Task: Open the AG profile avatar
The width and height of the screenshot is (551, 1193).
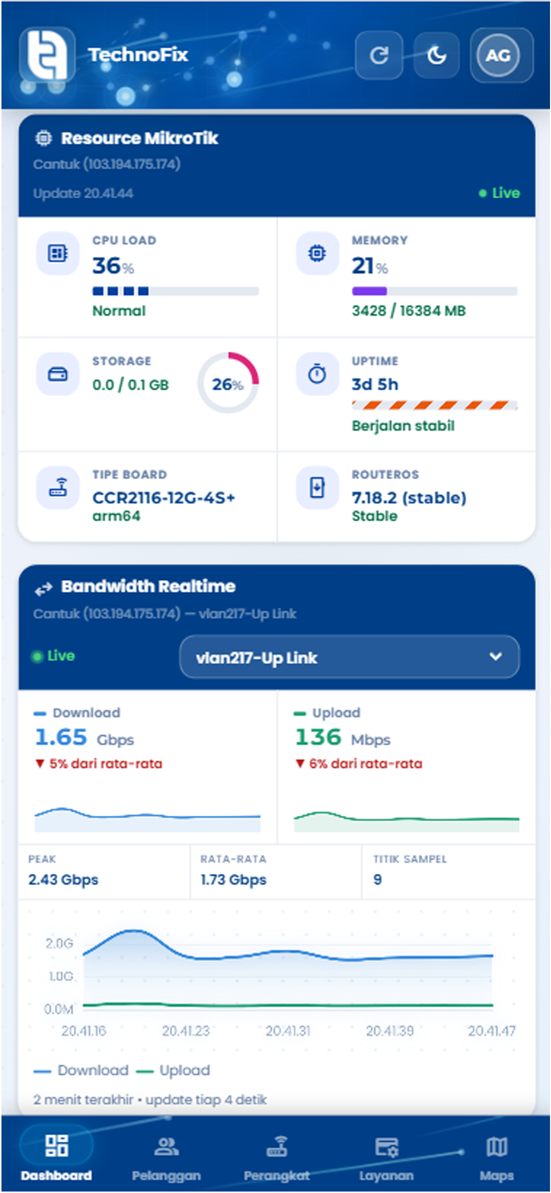Action: [498, 55]
